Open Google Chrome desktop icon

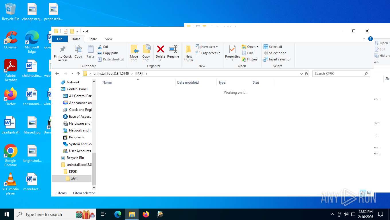click(x=11, y=155)
